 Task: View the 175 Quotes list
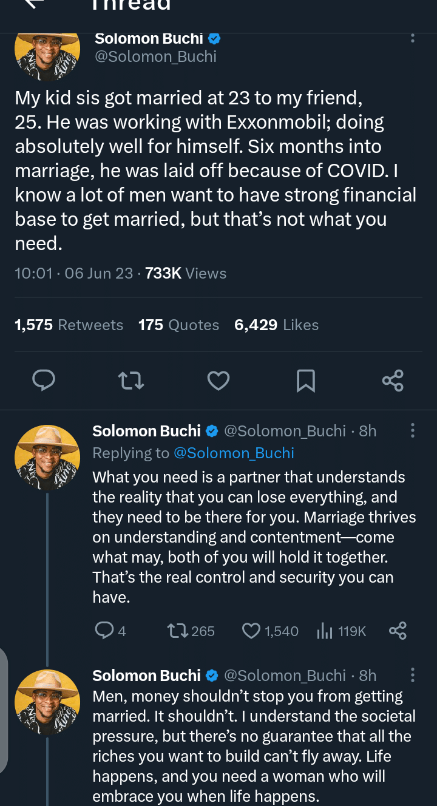tap(178, 325)
